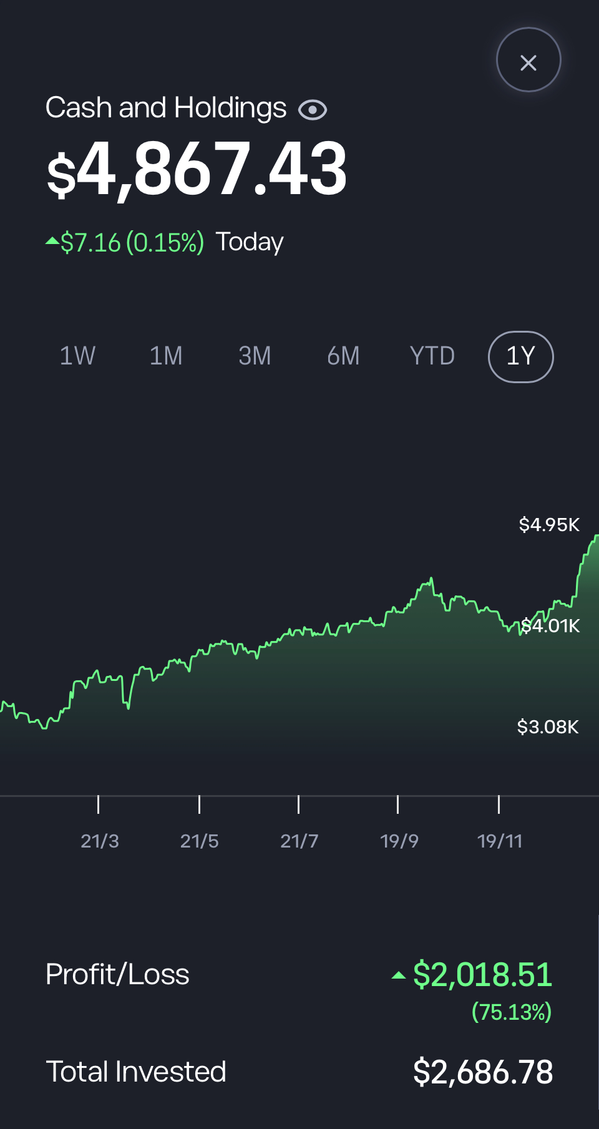Toggle balance visibility eye icon
The width and height of the screenshot is (599, 1129).
pyautogui.click(x=313, y=110)
